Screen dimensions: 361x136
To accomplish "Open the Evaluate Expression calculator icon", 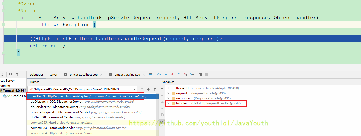I will (x=200, y=75).
